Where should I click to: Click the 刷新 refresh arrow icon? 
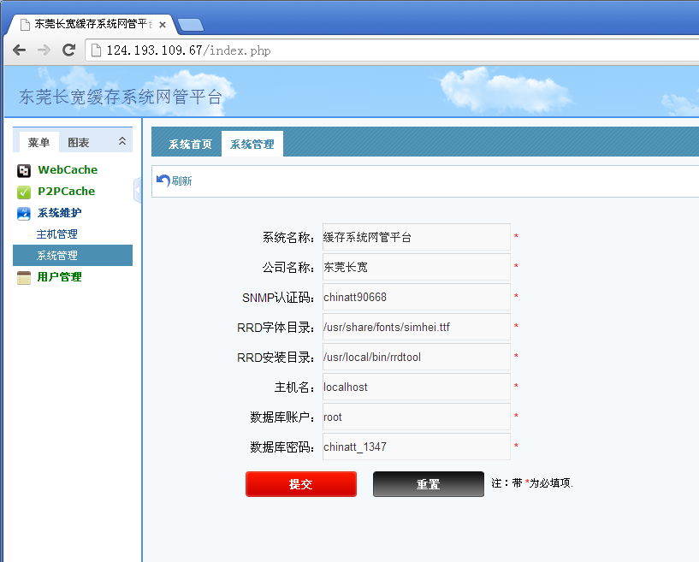coord(163,180)
